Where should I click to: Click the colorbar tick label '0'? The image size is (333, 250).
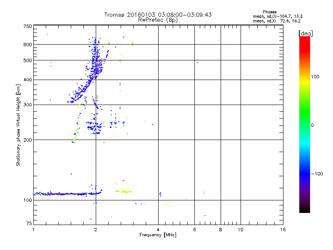point(312,125)
